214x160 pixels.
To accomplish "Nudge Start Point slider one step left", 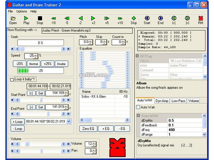I will (17, 100).
